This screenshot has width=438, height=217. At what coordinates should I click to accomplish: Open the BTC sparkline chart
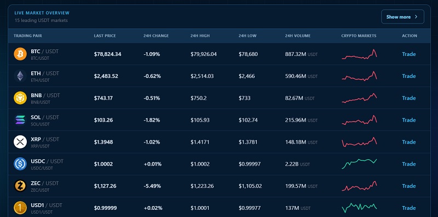[x=359, y=54]
